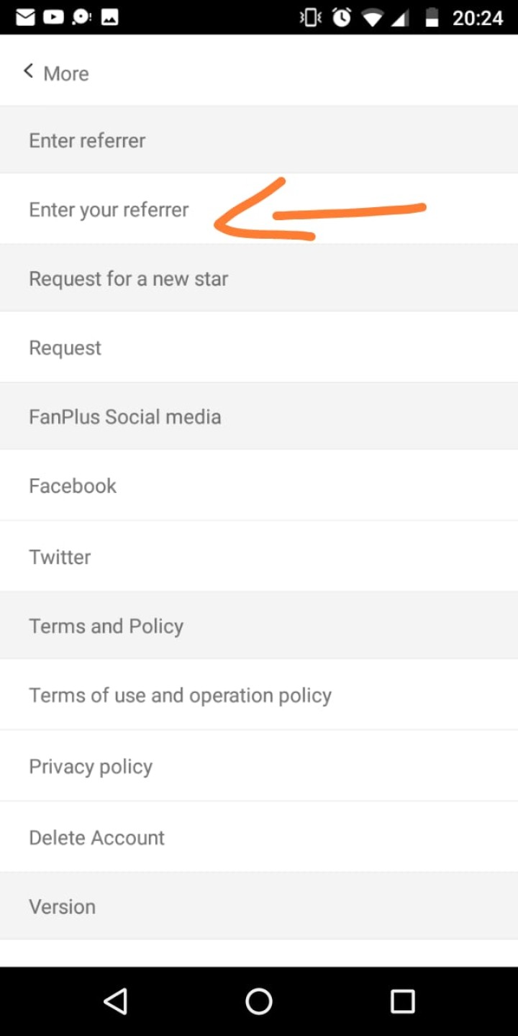Tap the chat notification icon in status bar
The image size is (518, 1036).
pos(81,17)
